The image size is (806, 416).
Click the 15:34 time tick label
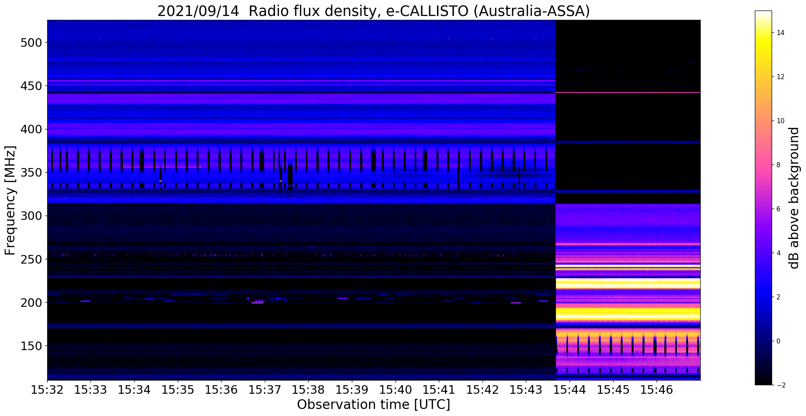[x=135, y=389]
